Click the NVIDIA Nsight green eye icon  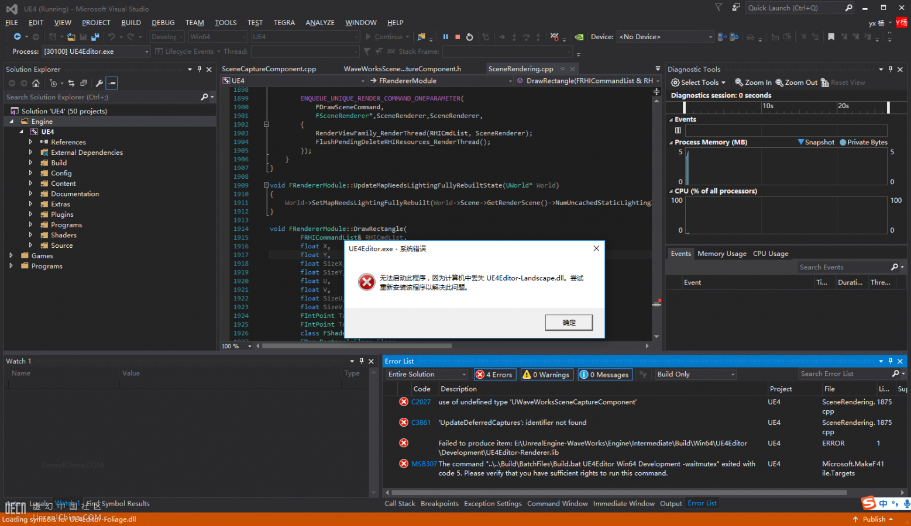click(x=579, y=37)
